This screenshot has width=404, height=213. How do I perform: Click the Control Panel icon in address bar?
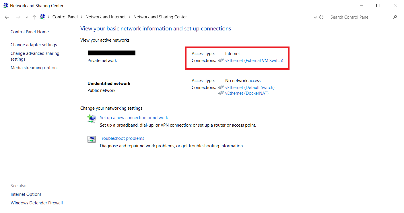(42, 17)
